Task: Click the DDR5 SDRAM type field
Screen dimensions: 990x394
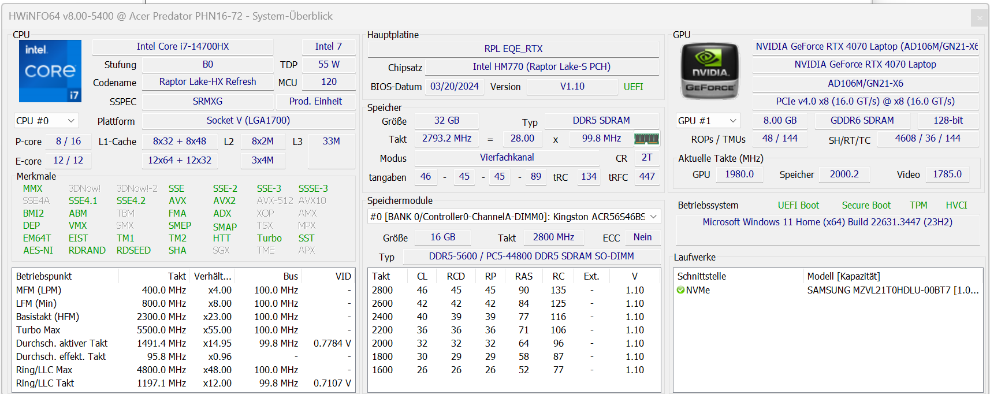Action: tap(601, 120)
